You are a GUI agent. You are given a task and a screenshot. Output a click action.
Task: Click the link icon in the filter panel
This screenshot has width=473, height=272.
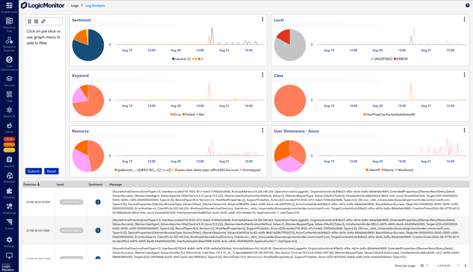tap(43, 21)
